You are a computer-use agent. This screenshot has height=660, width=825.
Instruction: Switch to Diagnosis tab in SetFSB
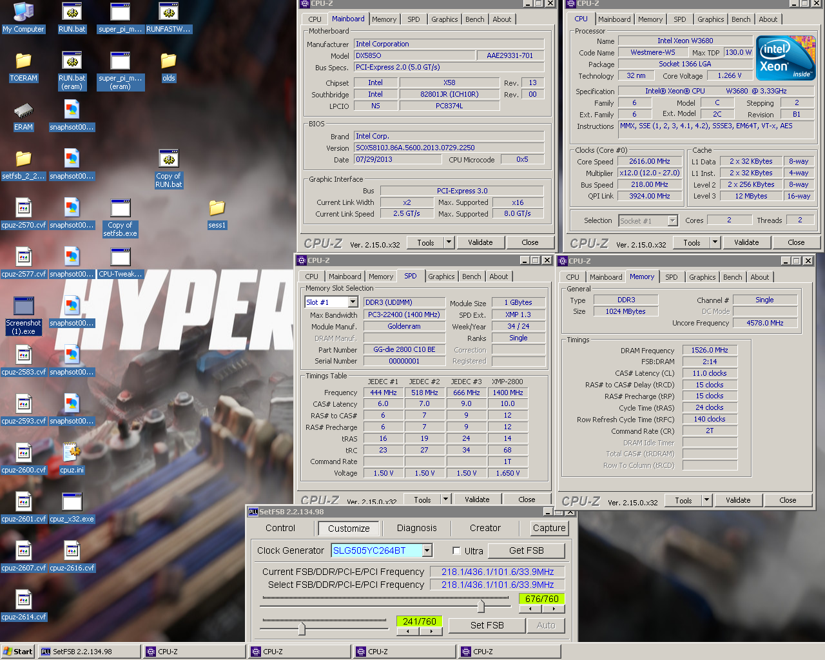pos(417,528)
